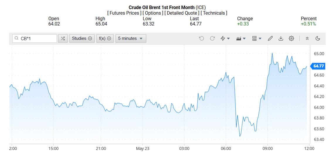The image size is (331, 152).
Task: Open the chart type dropdown
Action: [241, 38]
